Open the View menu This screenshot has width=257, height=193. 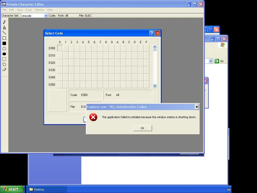pyautogui.click(x=20, y=10)
